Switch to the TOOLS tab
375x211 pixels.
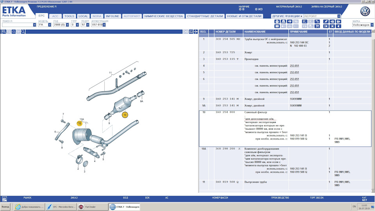(69, 16)
